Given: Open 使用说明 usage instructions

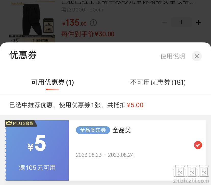Looking at the screenshot, I should click(173, 56).
